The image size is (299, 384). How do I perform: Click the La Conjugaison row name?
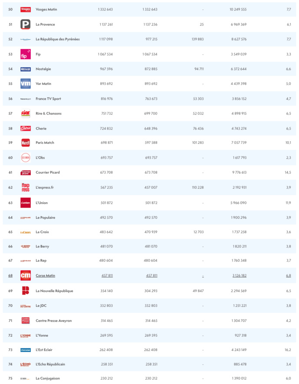tap(48, 378)
